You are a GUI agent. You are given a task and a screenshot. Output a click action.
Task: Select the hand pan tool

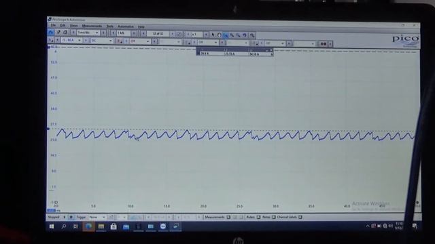click(219, 35)
